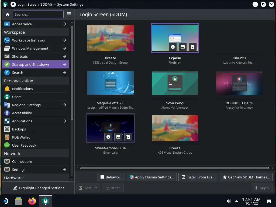Open KDE Wallet settings

coord(35,137)
